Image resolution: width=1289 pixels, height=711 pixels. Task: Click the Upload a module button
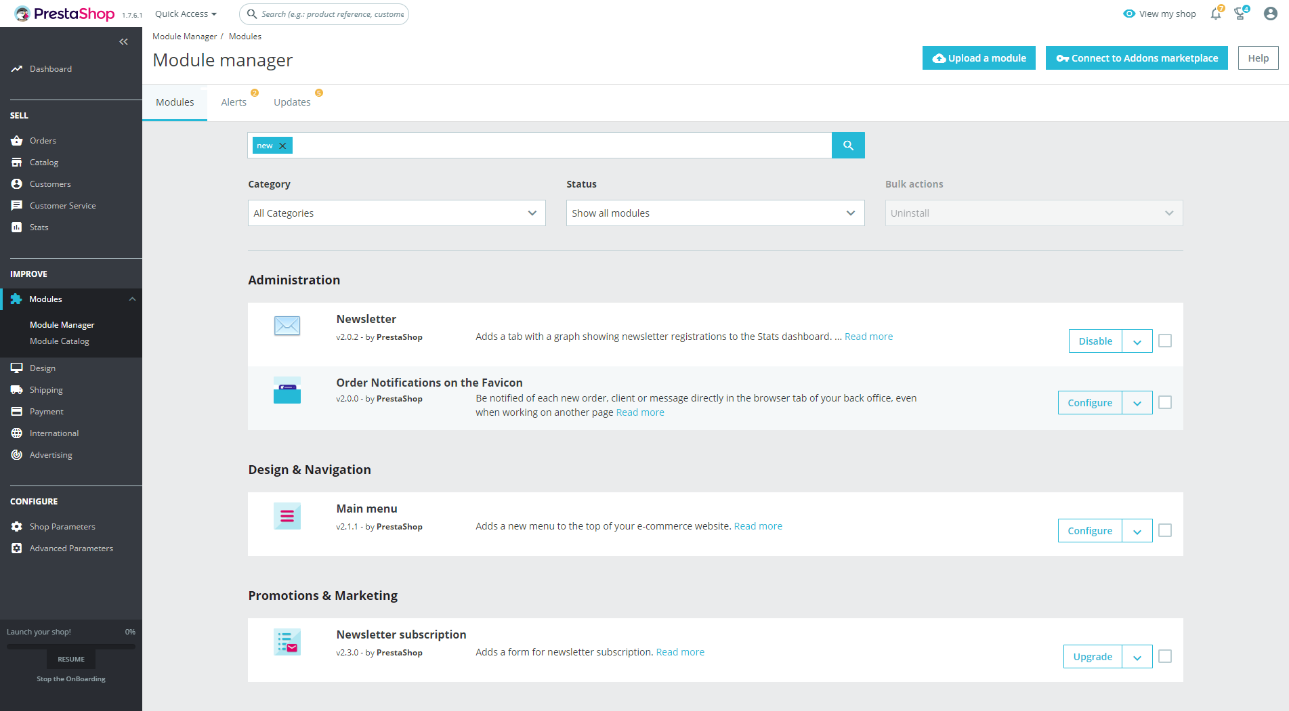point(979,58)
